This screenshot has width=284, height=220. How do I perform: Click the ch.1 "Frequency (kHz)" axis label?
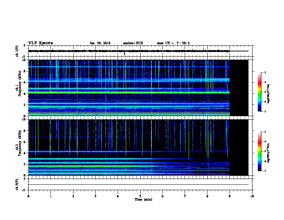point(20,83)
